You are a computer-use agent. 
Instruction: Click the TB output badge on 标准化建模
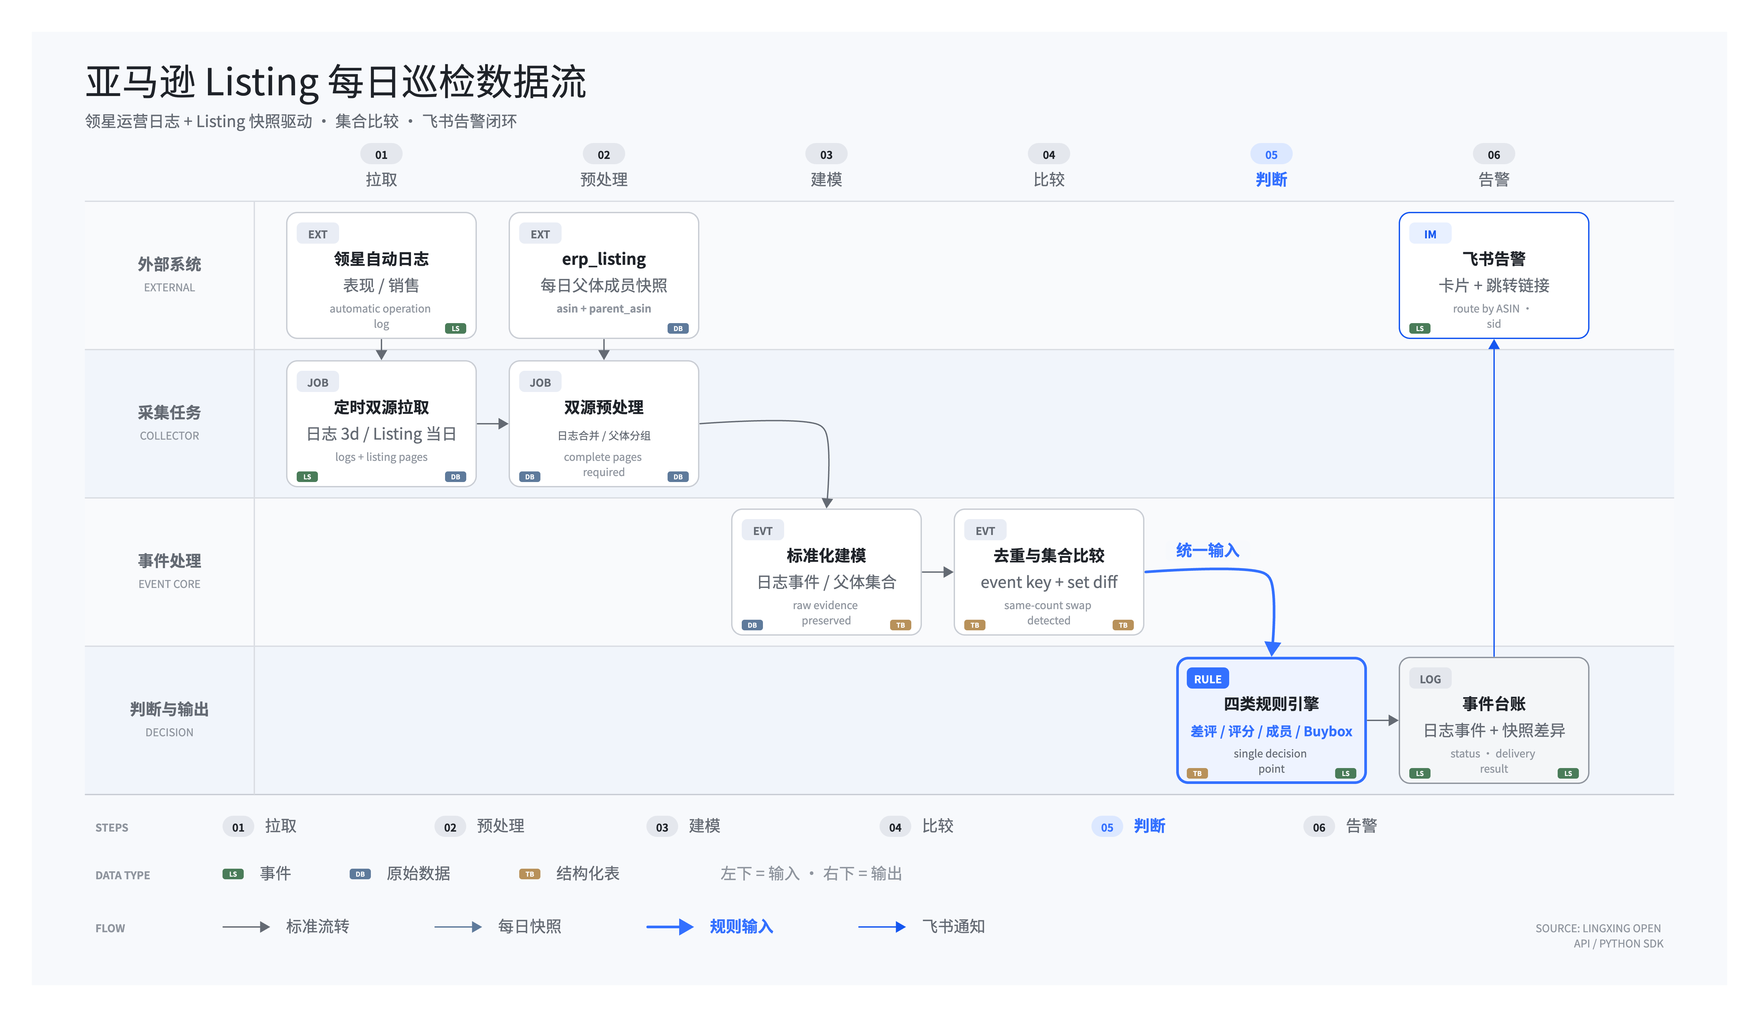[x=900, y=625]
